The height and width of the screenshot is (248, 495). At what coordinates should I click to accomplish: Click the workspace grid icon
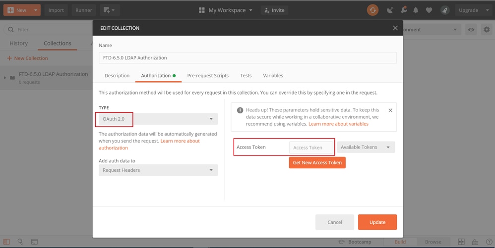202,10
